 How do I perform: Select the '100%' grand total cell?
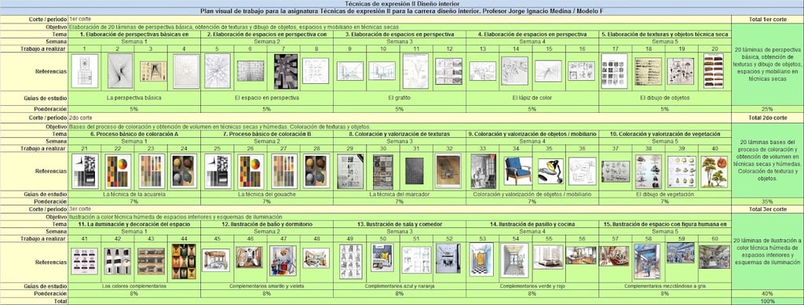(x=768, y=301)
